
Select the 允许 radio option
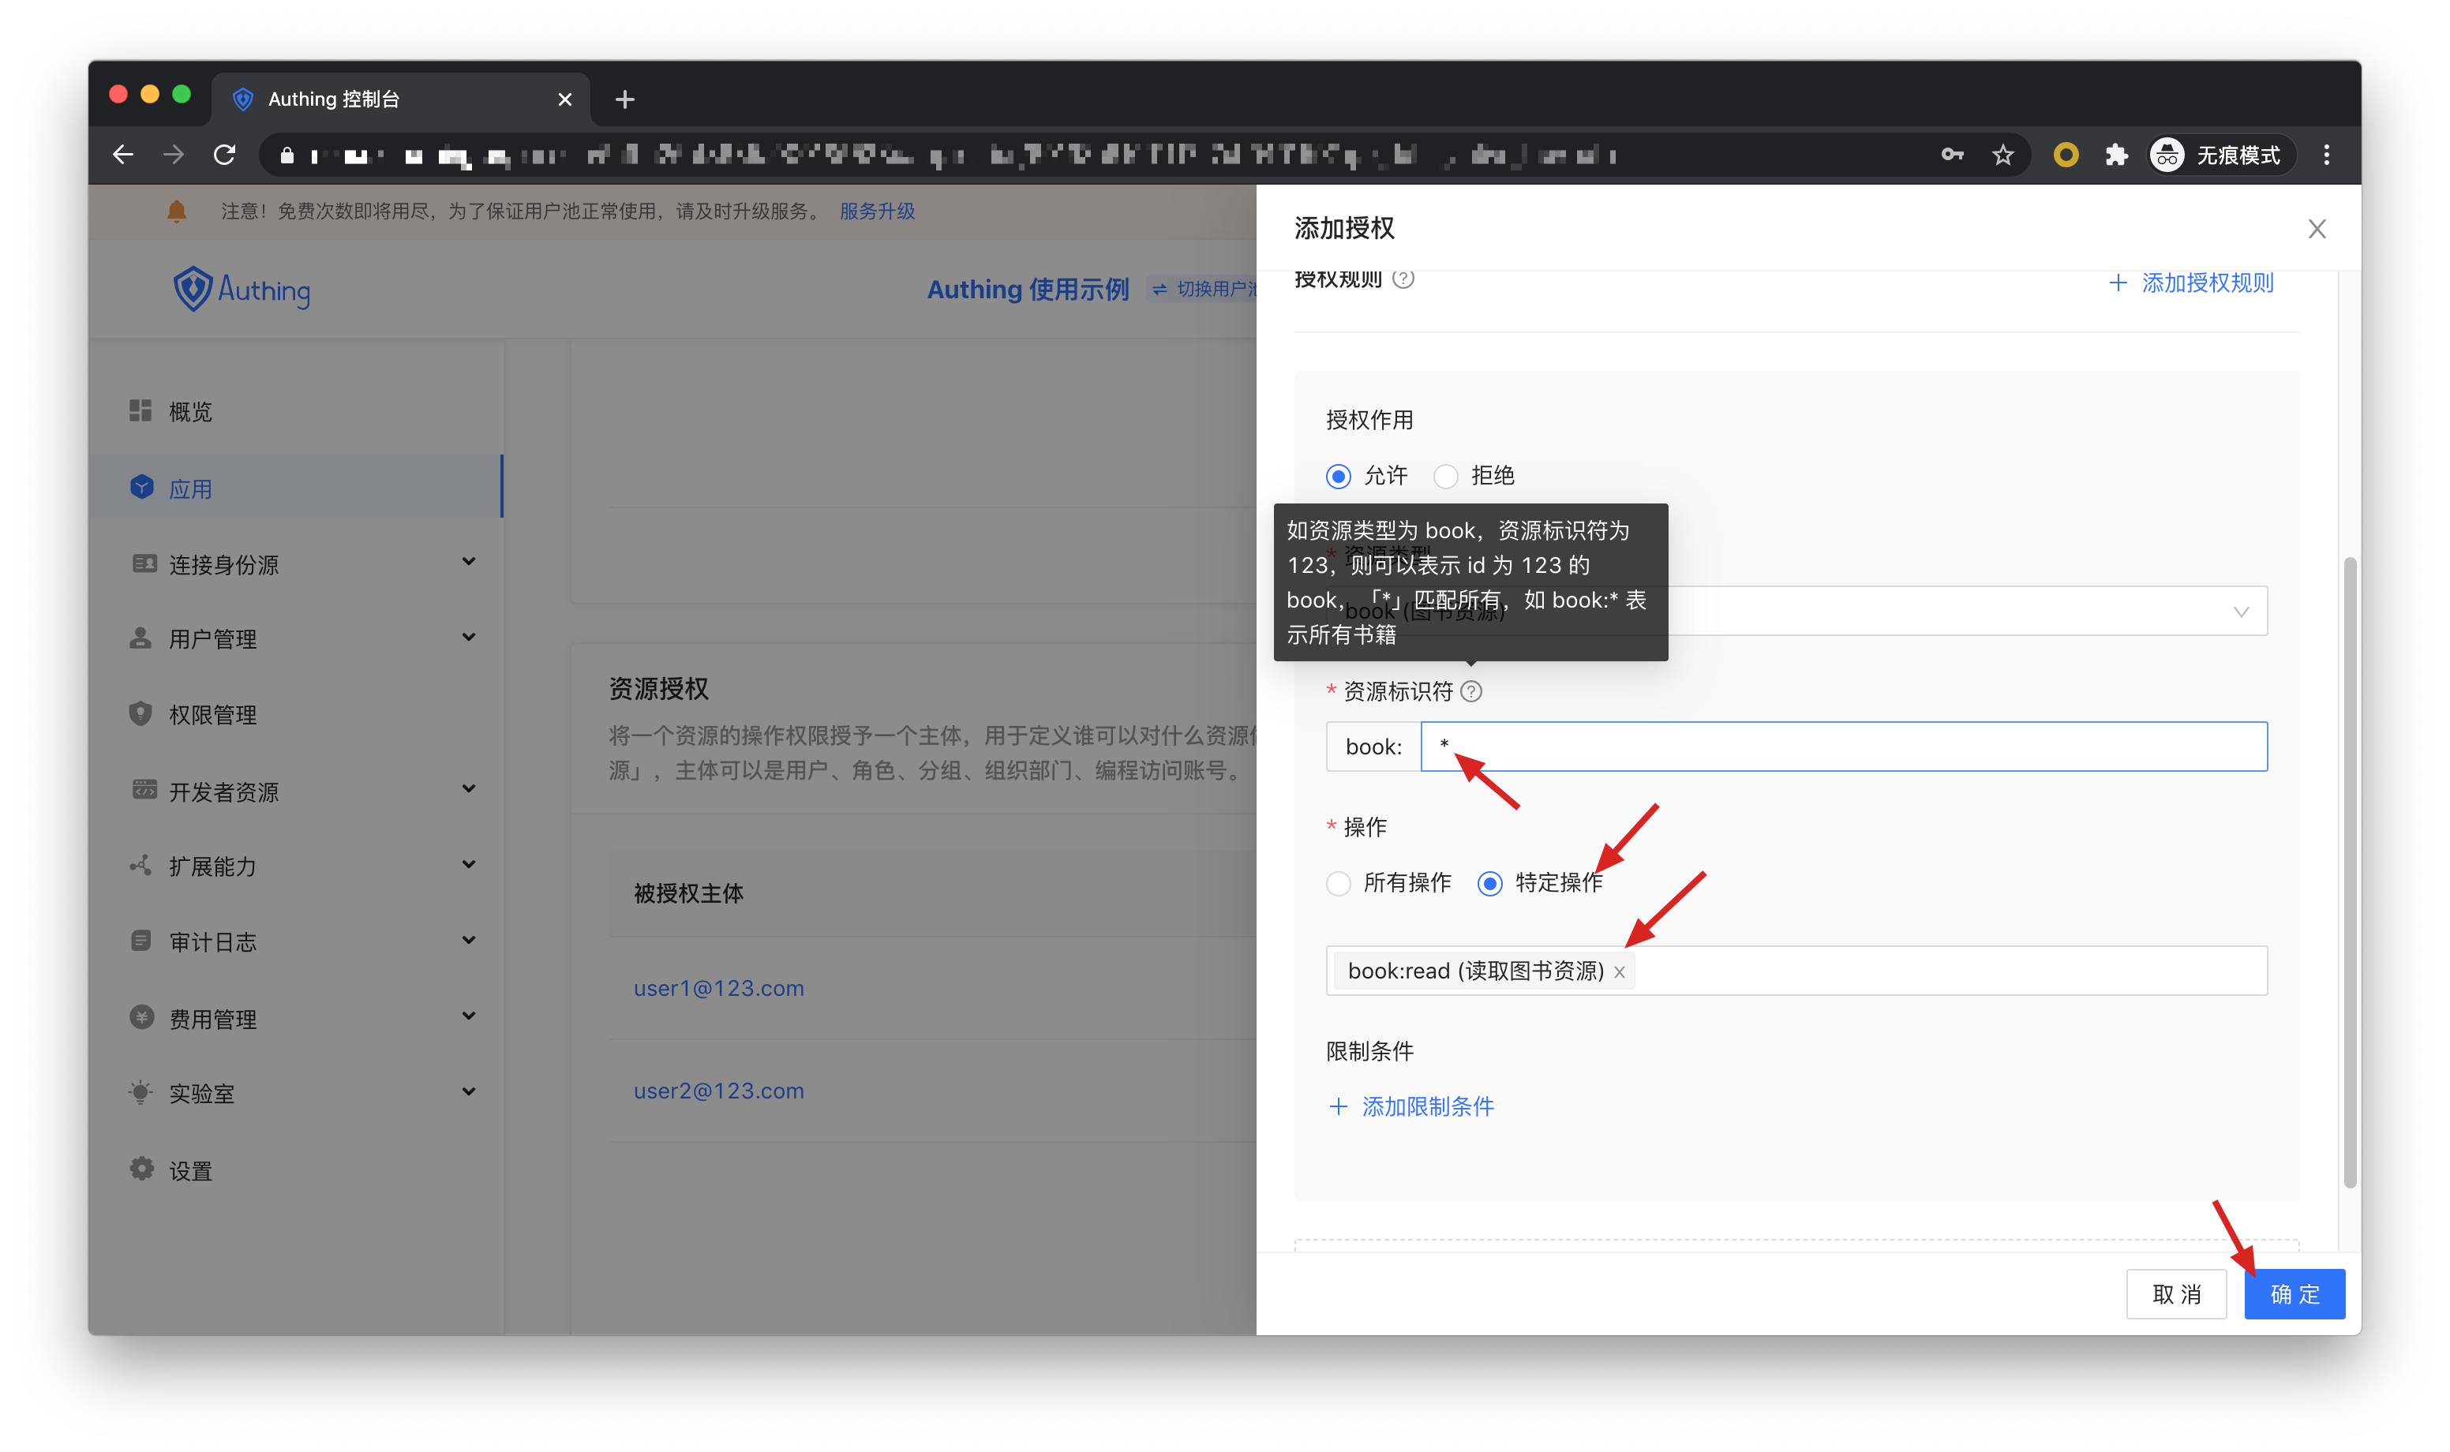1338,477
